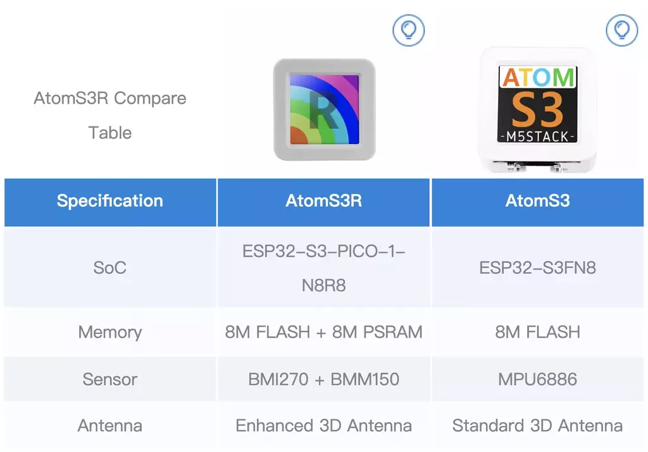Click the AtomS3 8M FLASH cell
Image resolution: width=648 pixels, height=452 pixels.
point(538,332)
